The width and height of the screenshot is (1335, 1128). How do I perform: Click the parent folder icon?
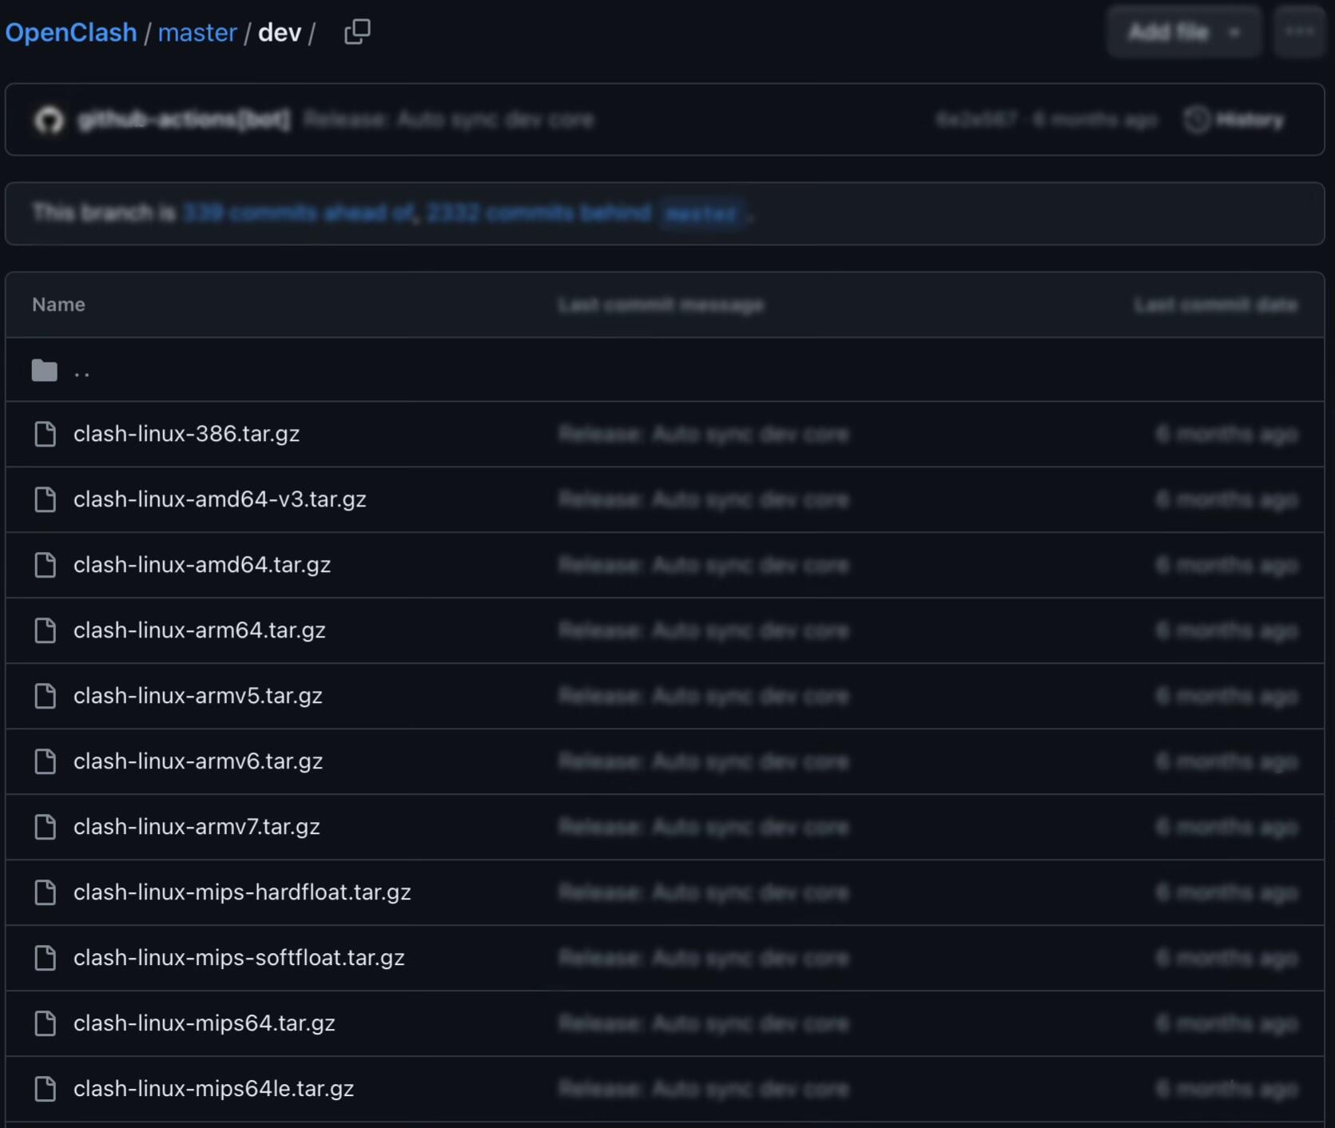(45, 370)
